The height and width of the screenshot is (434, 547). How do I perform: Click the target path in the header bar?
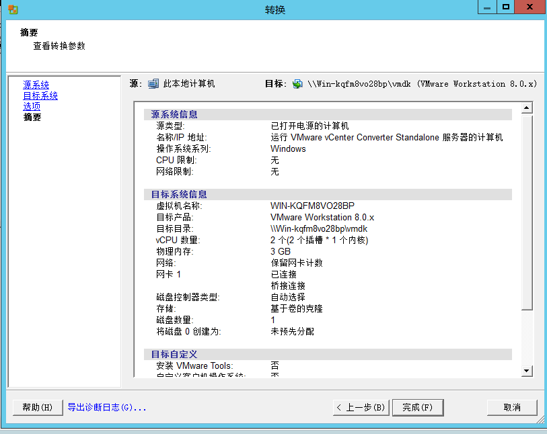pyautogui.click(x=423, y=84)
